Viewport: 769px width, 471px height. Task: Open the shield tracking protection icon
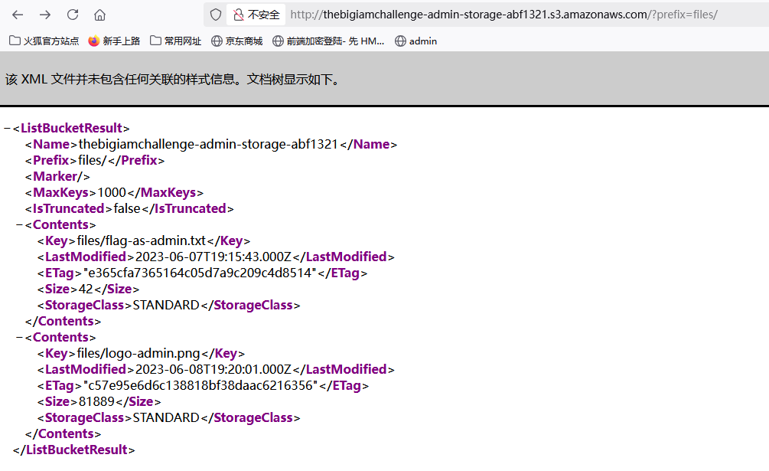(215, 15)
